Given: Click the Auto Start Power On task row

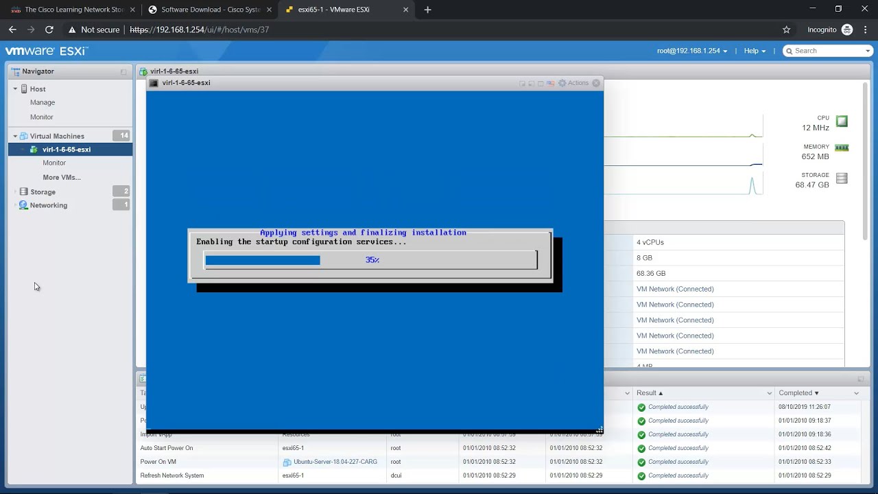Looking at the screenshot, I should pos(499,448).
